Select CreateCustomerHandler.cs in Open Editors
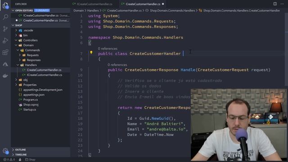Viewport: 288px width, 162px height. (x=40, y=20)
